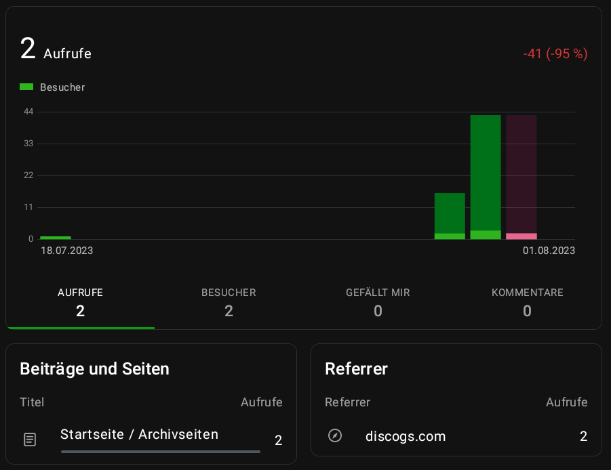This screenshot has width=611, height=470.
Task: Click the tiny green bar above 18.07.2023
Action: pos(56,237)
